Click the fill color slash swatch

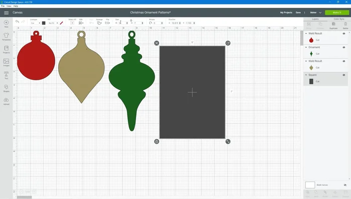click(61, 23)
